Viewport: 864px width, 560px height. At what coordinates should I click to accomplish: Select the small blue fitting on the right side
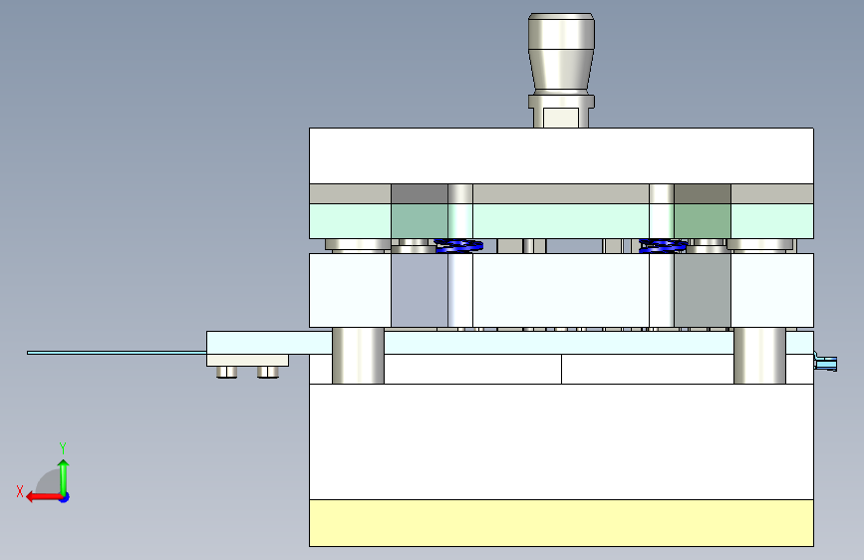click(x=825, y=363)
